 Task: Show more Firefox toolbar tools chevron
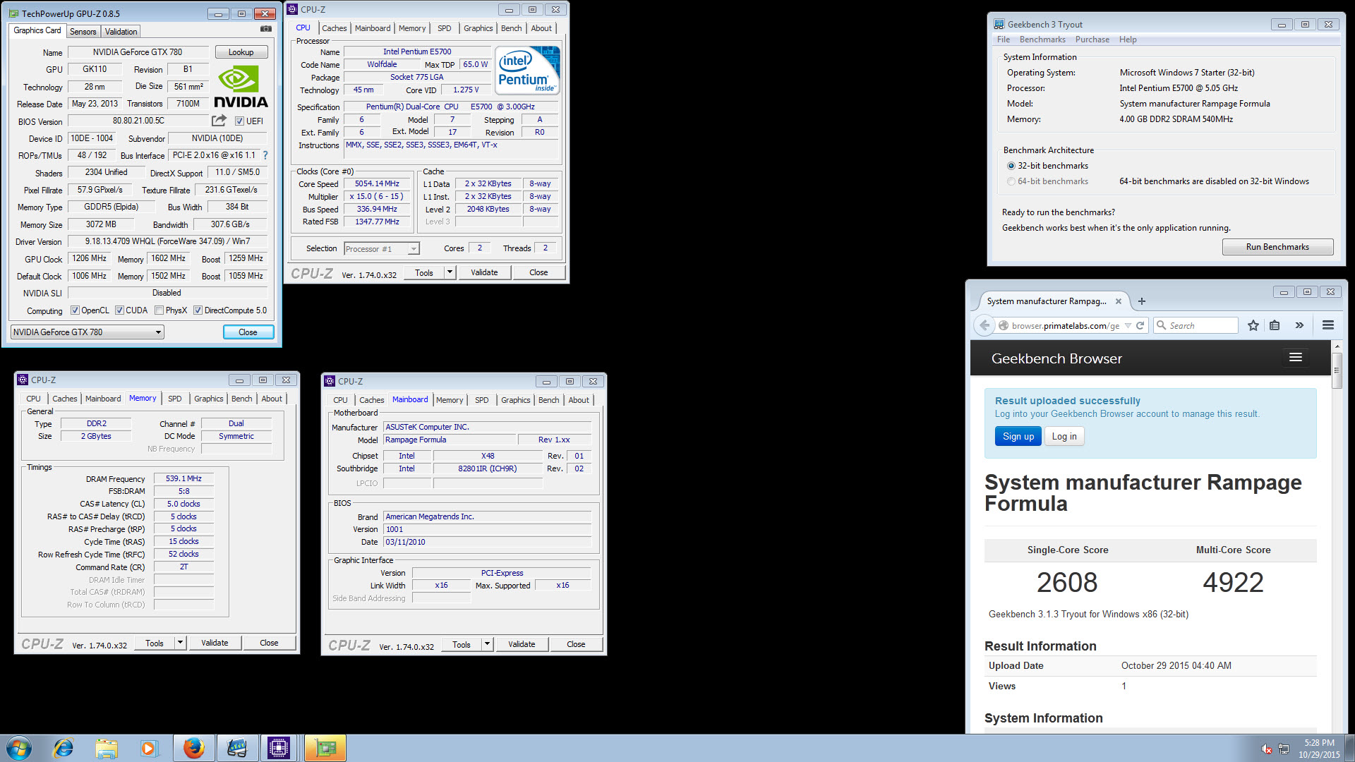pyautogui.click(x=1299, y=325)
